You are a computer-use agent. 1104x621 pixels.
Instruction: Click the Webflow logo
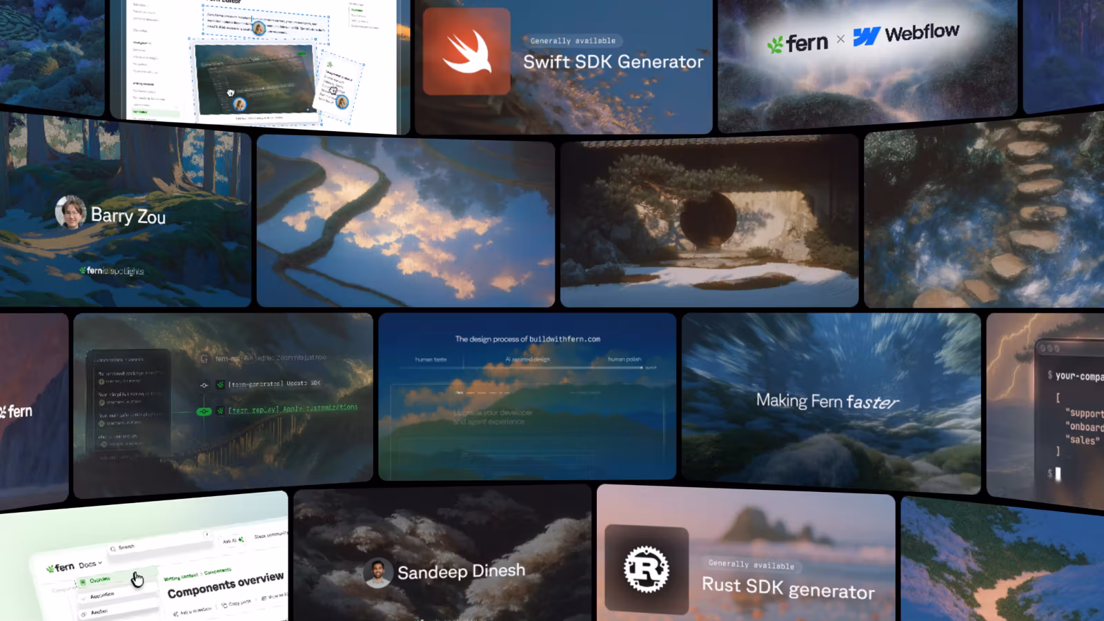(x=906, y=34)
